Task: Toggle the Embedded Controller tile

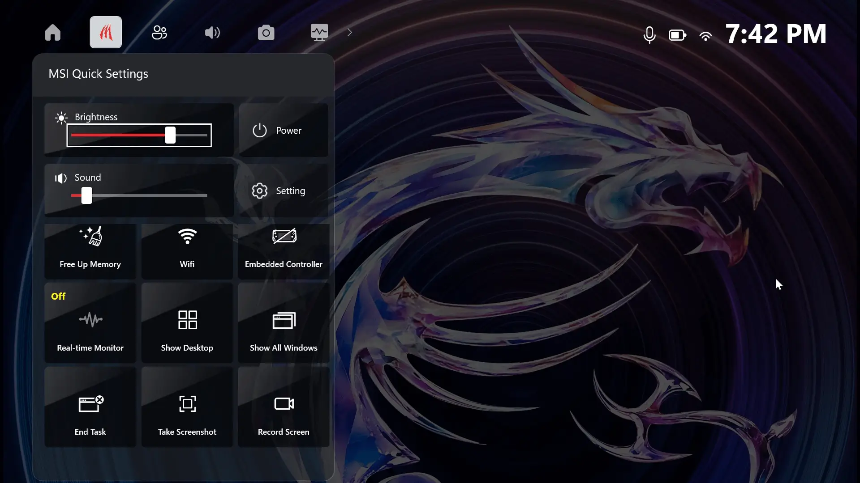Action: (x=284, y=250)
